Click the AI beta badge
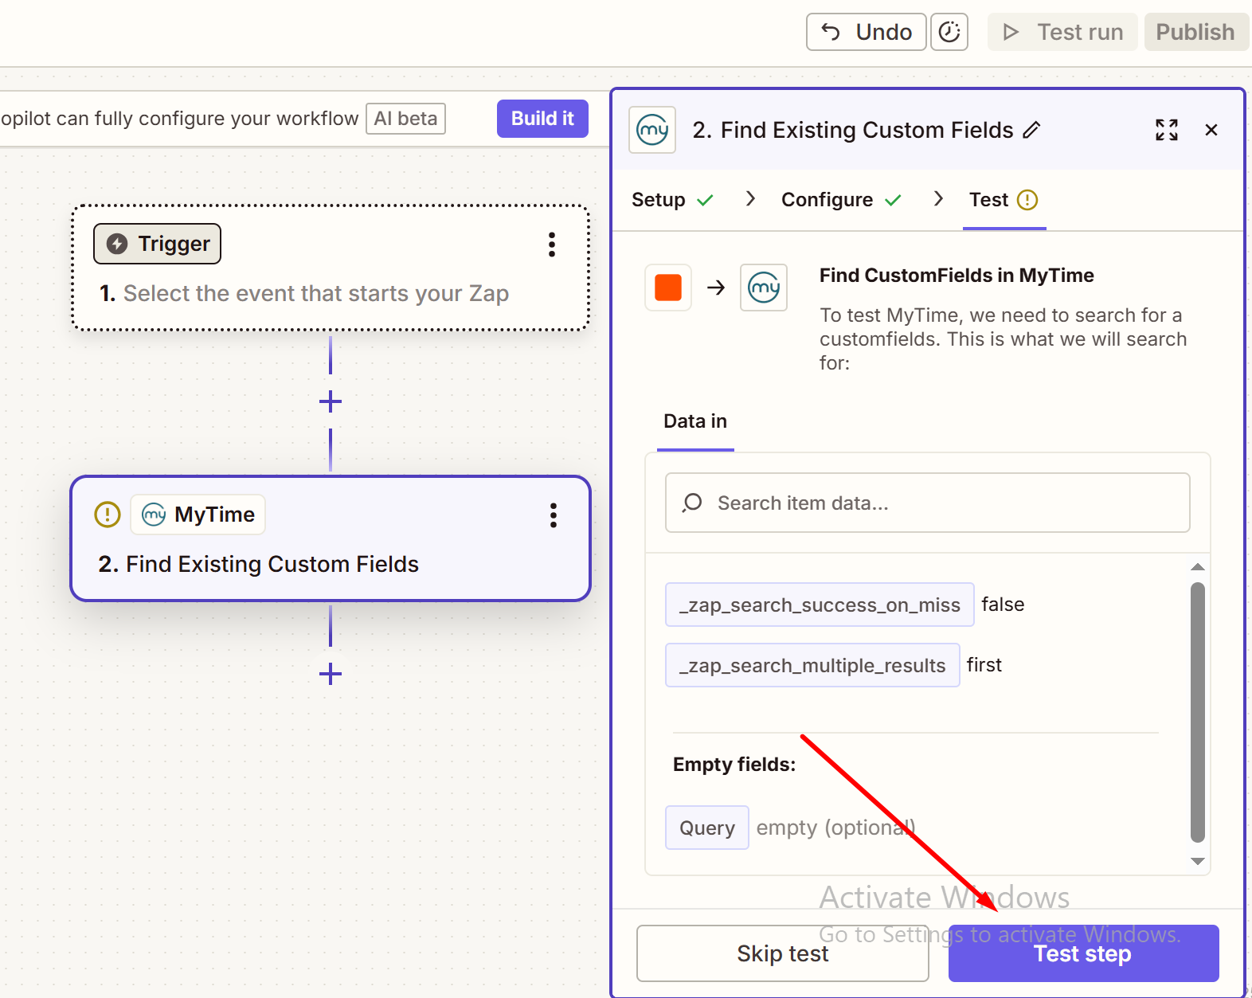Viewport: 1252px width, 998px height. [405, 119]
